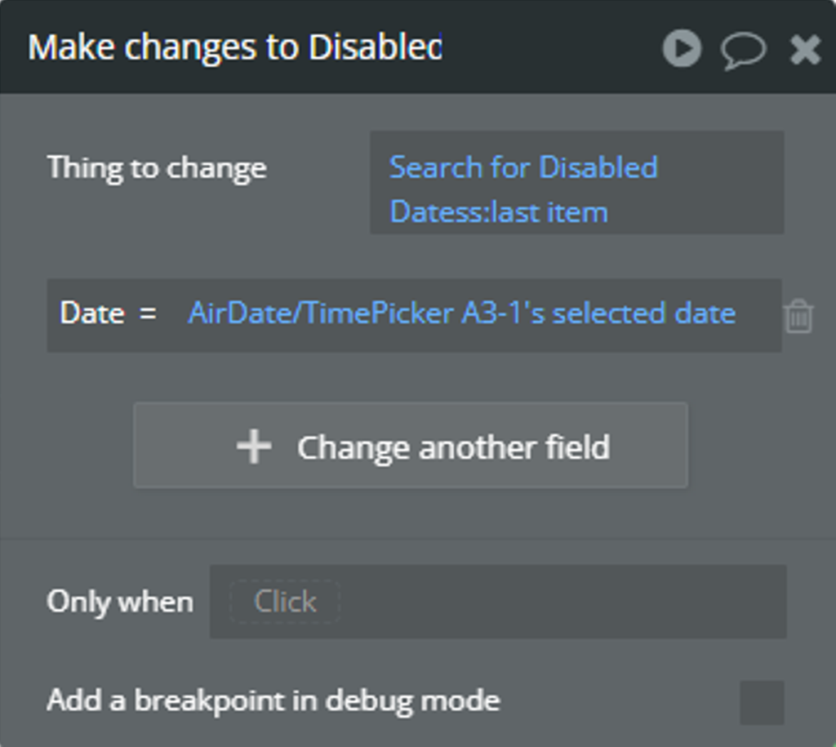Screen dimensions: 836x747
Task: Click the Add a breakpoint label text
Action: 273,700
